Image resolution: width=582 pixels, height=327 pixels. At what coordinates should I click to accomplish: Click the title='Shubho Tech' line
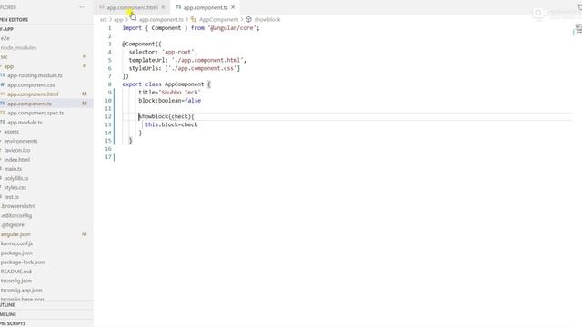[169, 93]
